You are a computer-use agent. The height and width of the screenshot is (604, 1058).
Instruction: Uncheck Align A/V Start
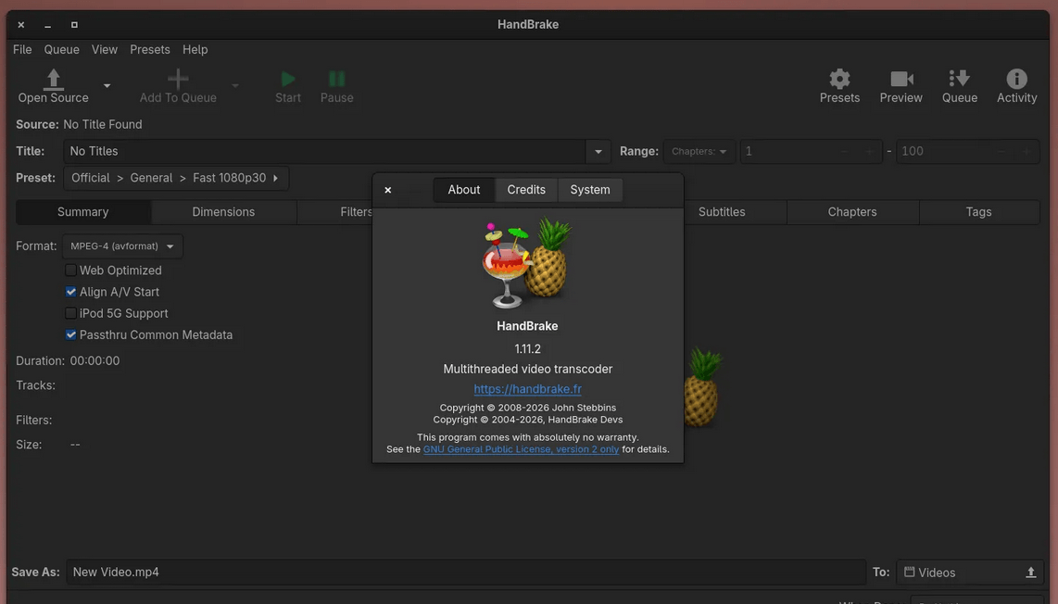click(x=70, y=292)
